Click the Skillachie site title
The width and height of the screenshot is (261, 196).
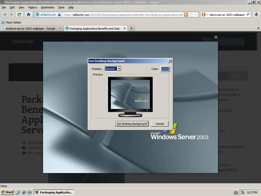pos(23,41)
